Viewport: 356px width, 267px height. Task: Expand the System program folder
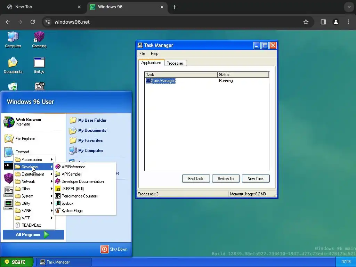[34, 196]
